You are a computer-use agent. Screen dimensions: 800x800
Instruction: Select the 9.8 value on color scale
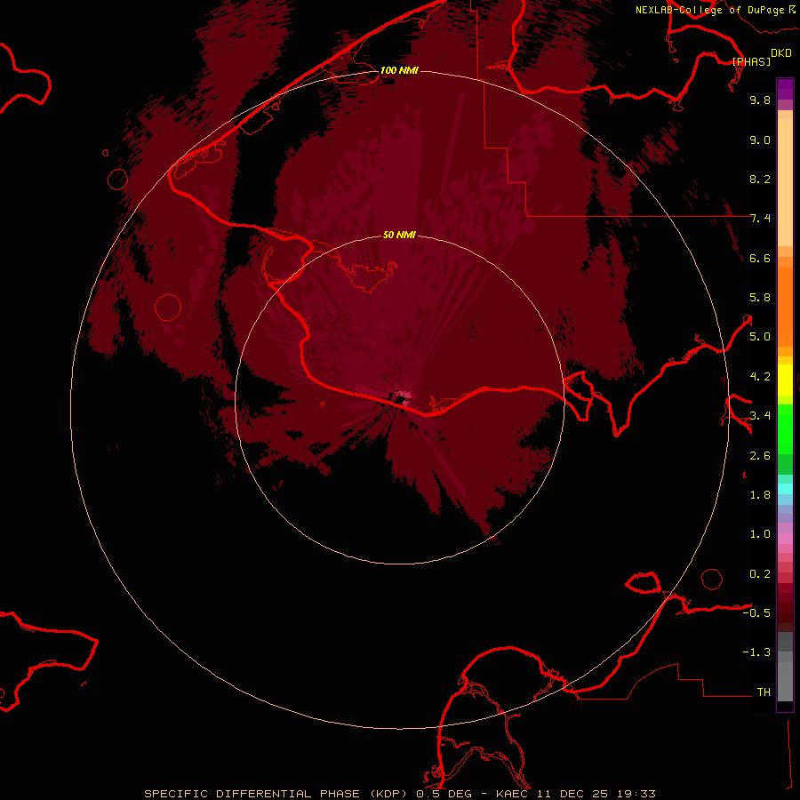(x=760, y=100)
